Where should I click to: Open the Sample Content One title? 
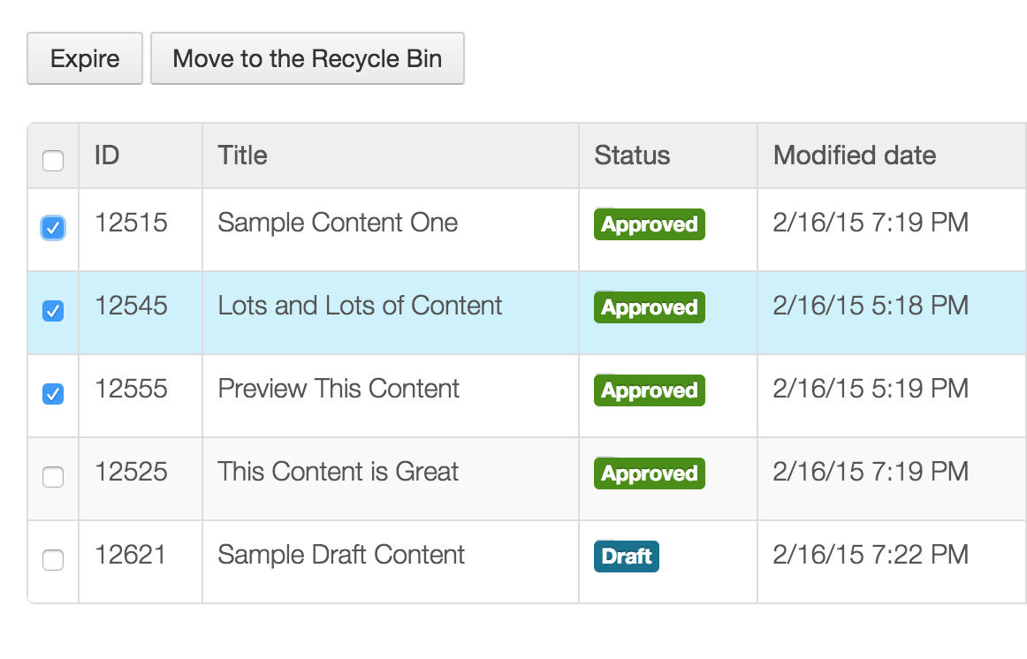338,223
